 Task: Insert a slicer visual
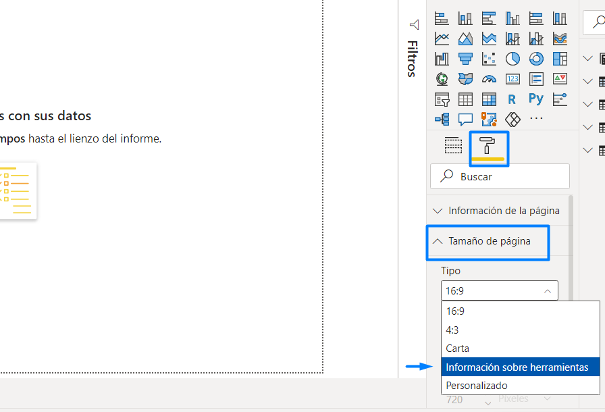[442, 99]
